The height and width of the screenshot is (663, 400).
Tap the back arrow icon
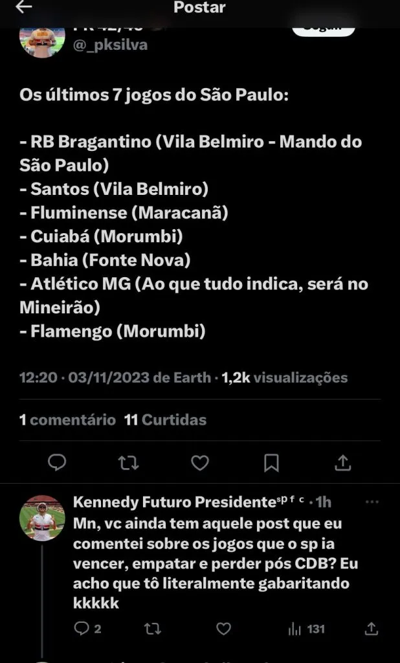point(23,8)
